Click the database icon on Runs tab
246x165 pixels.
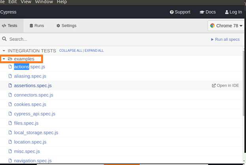32,26
